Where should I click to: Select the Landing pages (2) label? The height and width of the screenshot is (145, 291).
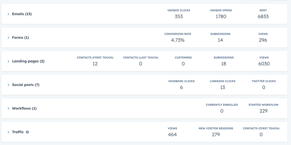coord(28,61)
